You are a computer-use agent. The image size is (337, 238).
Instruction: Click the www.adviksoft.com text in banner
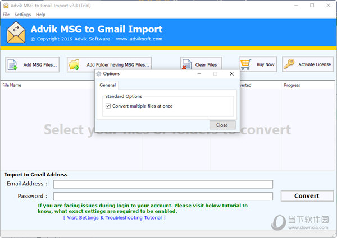click(x=139, y=39)
